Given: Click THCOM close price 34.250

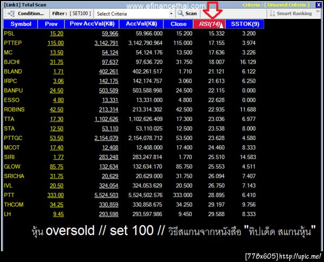Looking at the screenshot, I should tap(184, 205).
